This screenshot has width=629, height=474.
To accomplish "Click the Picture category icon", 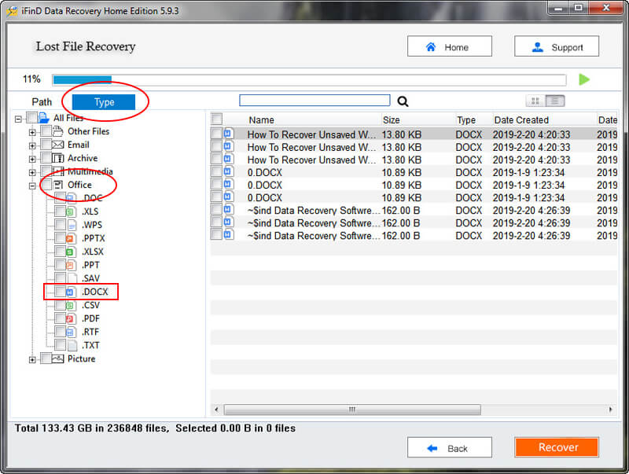I will pos(58,358).
